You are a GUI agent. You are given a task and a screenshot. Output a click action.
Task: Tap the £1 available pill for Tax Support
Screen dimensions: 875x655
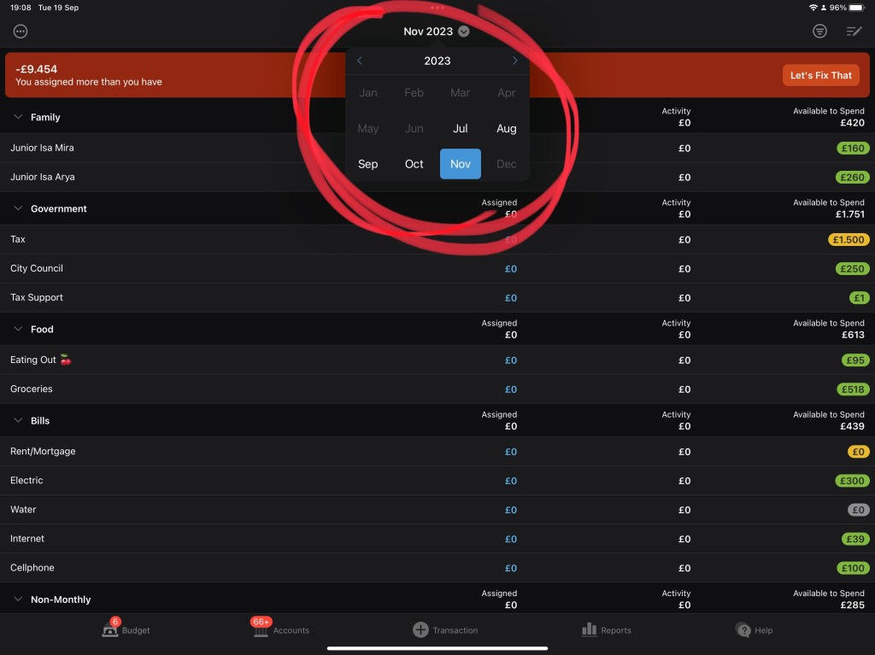click(859, 297)
